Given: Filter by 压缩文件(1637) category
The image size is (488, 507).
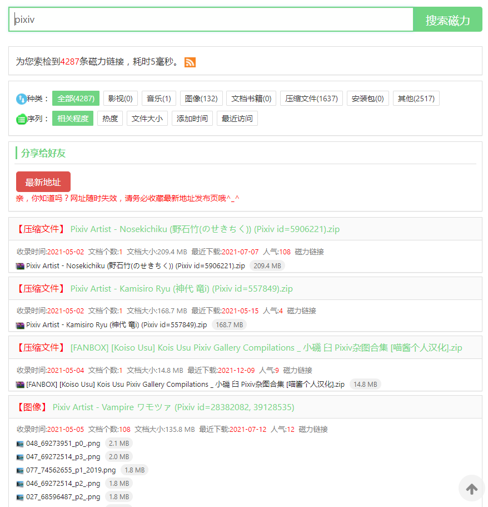Looking at the screenshot, I should coord(311,99).
